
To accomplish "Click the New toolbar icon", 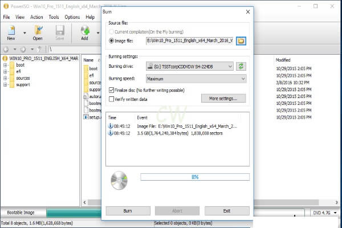I will point(11,30).
